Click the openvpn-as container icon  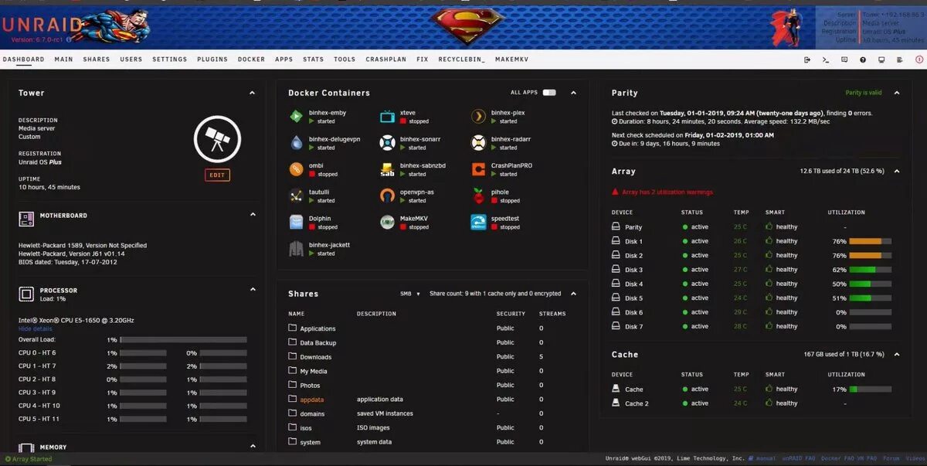coord(387,196)
